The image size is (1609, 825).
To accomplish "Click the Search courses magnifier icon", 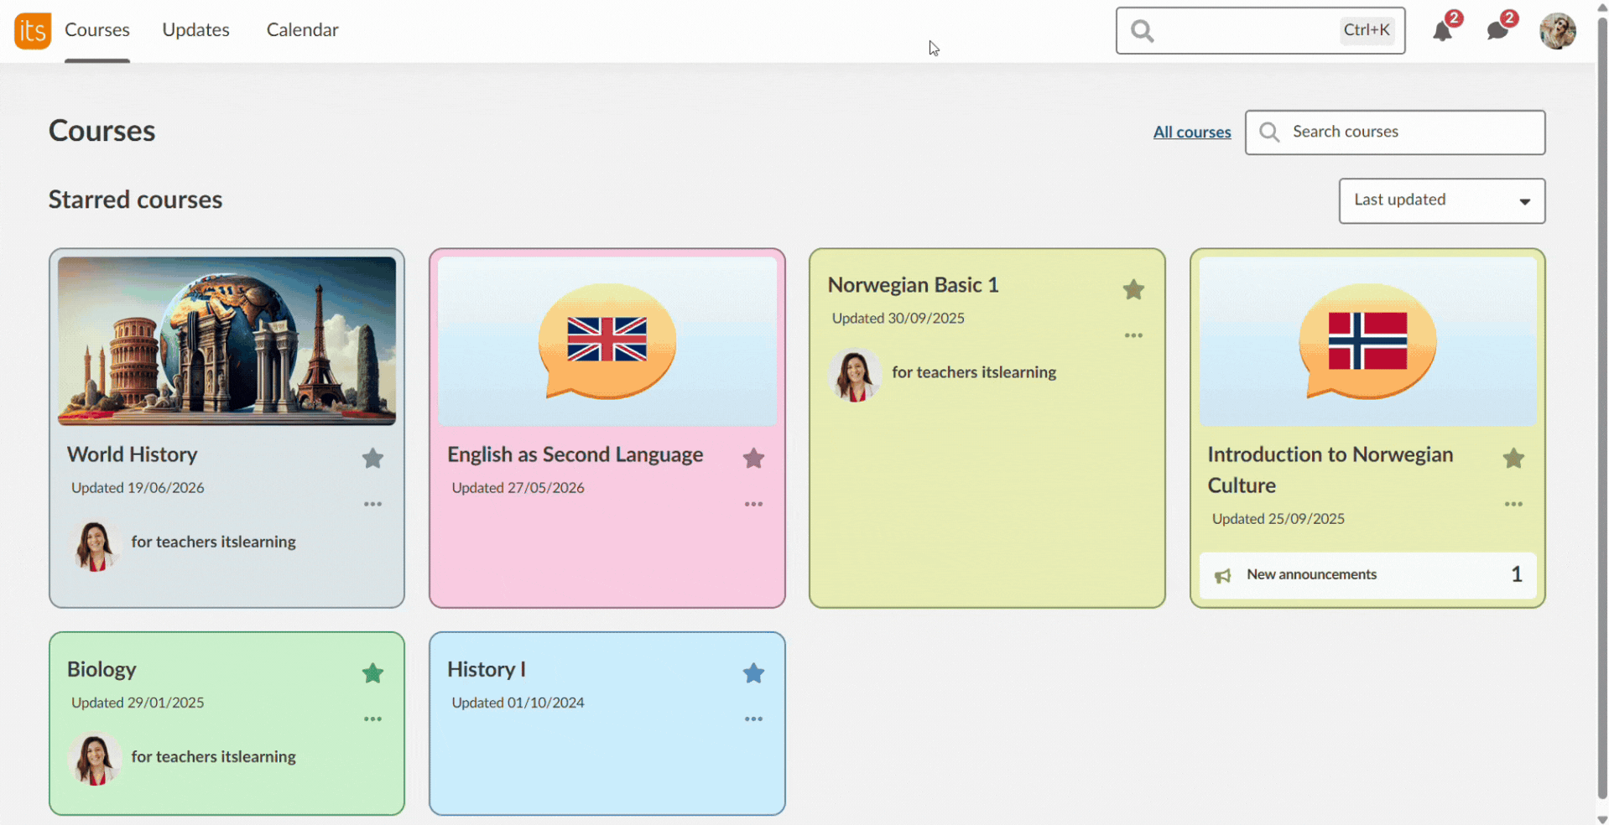I will [1269, 132].
